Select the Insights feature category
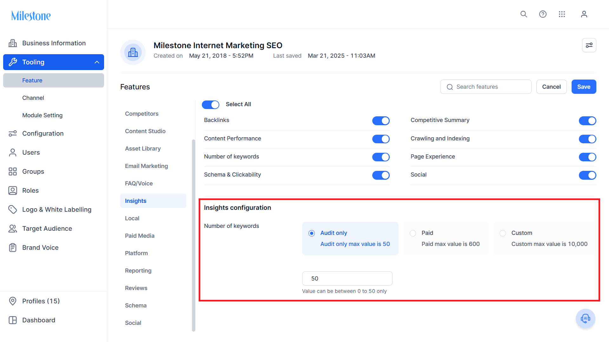This screenshot has height=342, width=609. click(x=153, y=201)
